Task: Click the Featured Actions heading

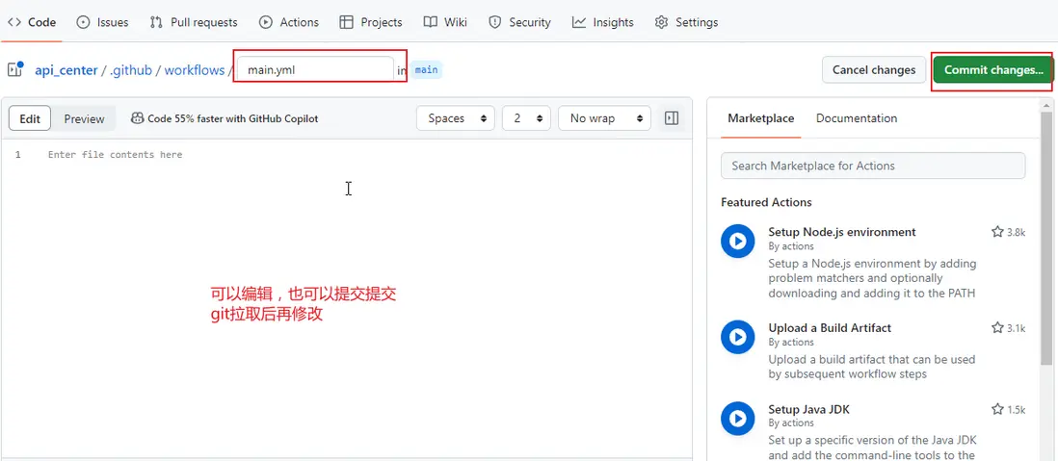Action: click(766, 202)
